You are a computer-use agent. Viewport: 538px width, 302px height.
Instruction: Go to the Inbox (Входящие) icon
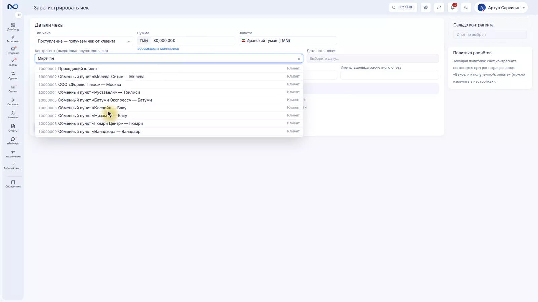point(13,50)
